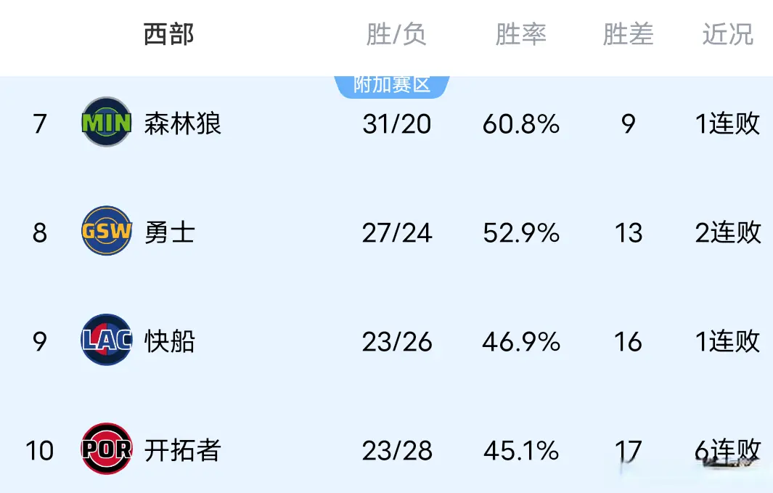
Task: Click the Timberwolves MIN team logo
Action: click(107, 123)
